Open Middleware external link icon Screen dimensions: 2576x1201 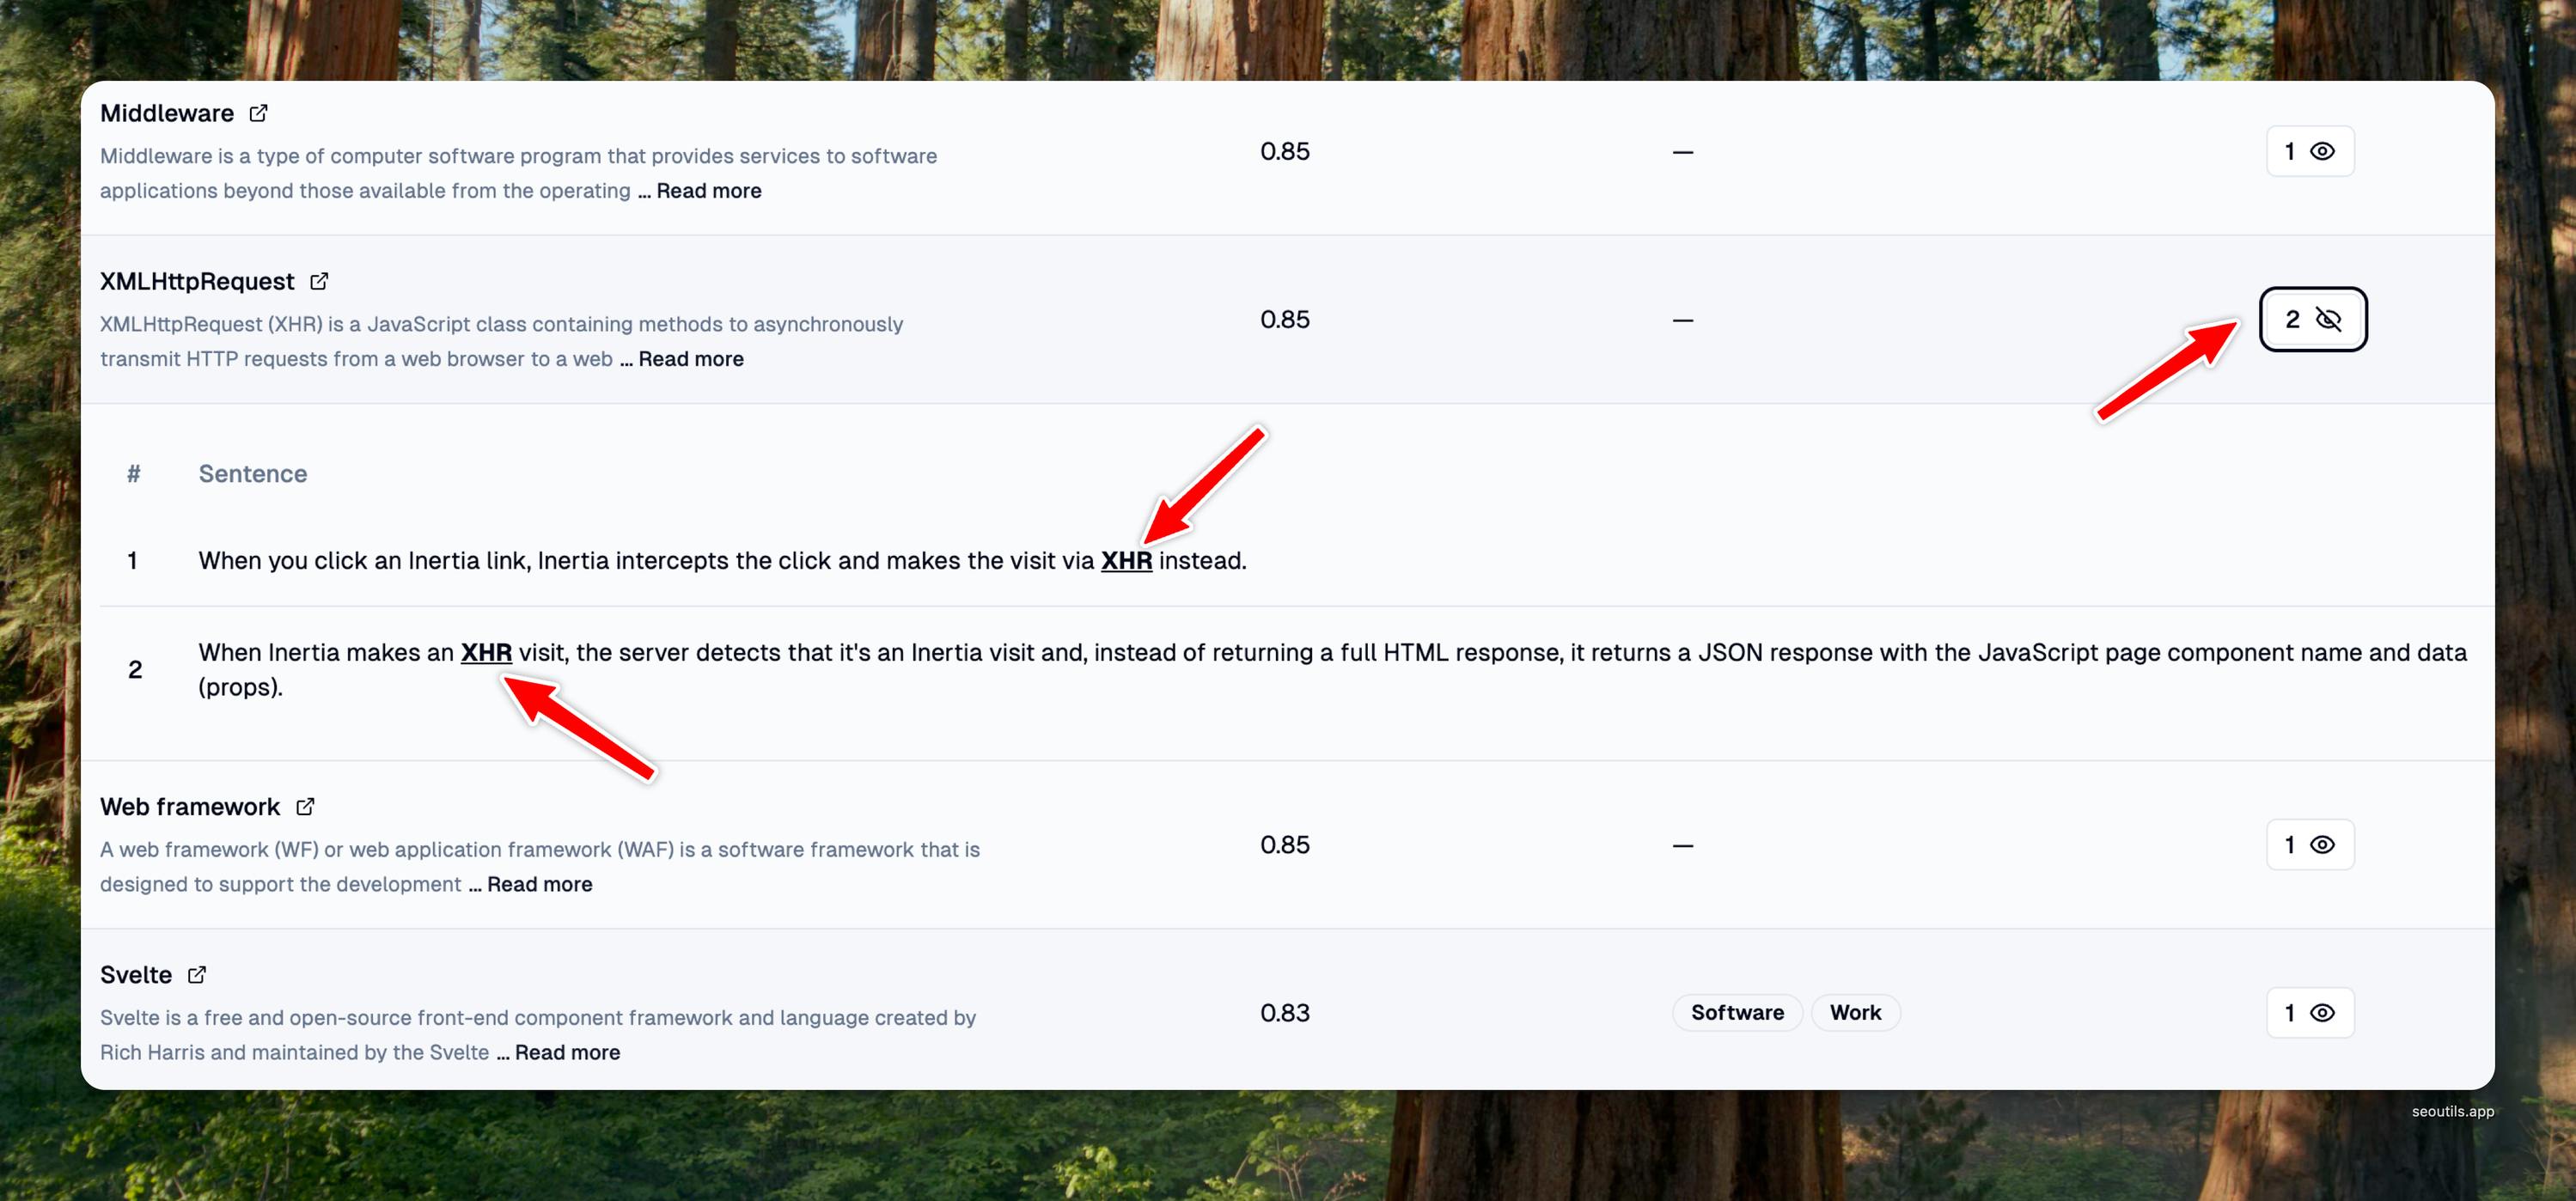tap(258, 113)
